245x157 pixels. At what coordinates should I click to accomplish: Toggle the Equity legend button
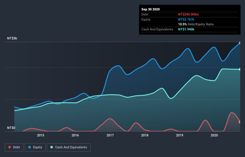(35, 147)
